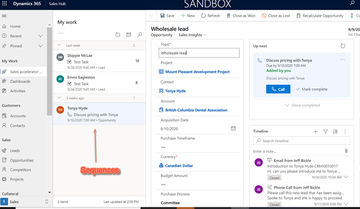Attach a file to the note
This screenshot has height=209, width=360.
click(346, 151)
